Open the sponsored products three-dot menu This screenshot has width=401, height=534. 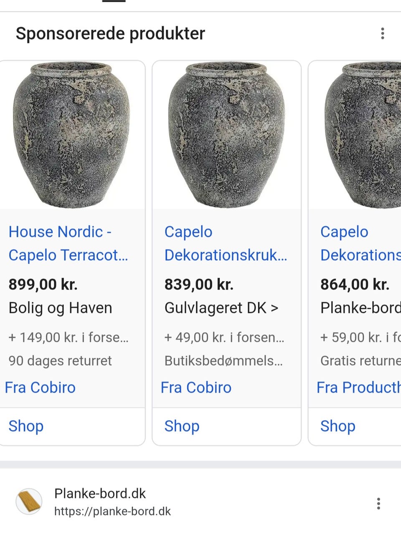point(382,33)
